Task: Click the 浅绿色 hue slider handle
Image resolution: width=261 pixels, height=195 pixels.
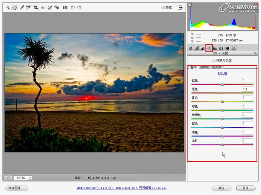Action: tap(222, 119)
